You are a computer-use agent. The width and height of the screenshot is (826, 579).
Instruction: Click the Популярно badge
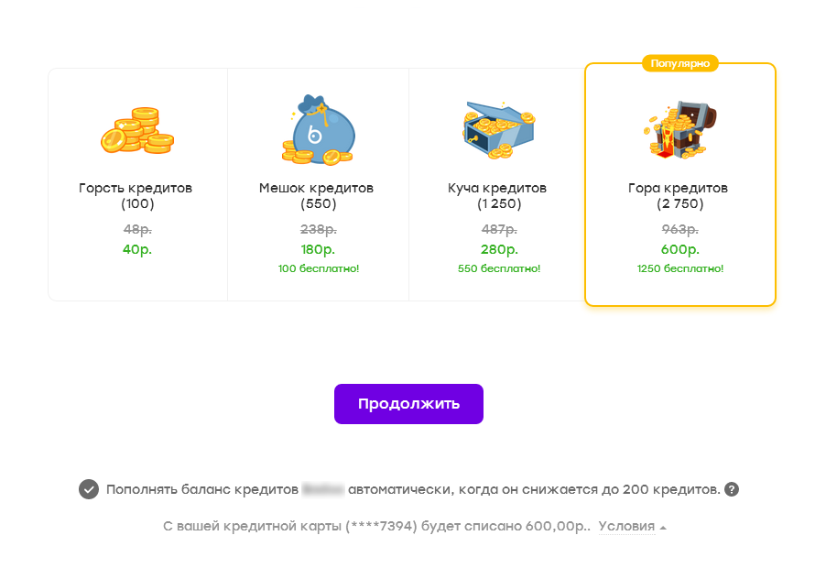coord(679,63)
